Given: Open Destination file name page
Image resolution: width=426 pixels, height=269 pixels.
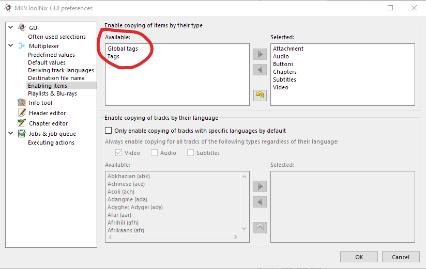Looking at the screenshot, I should pos(56,78).
